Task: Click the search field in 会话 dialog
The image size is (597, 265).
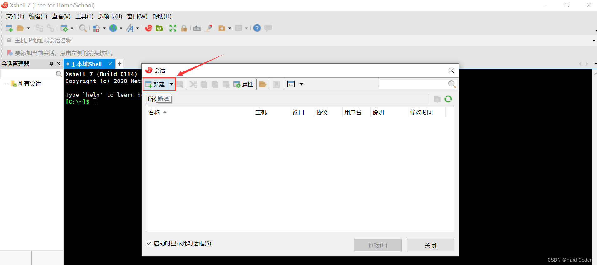Action: coord(413,84)
